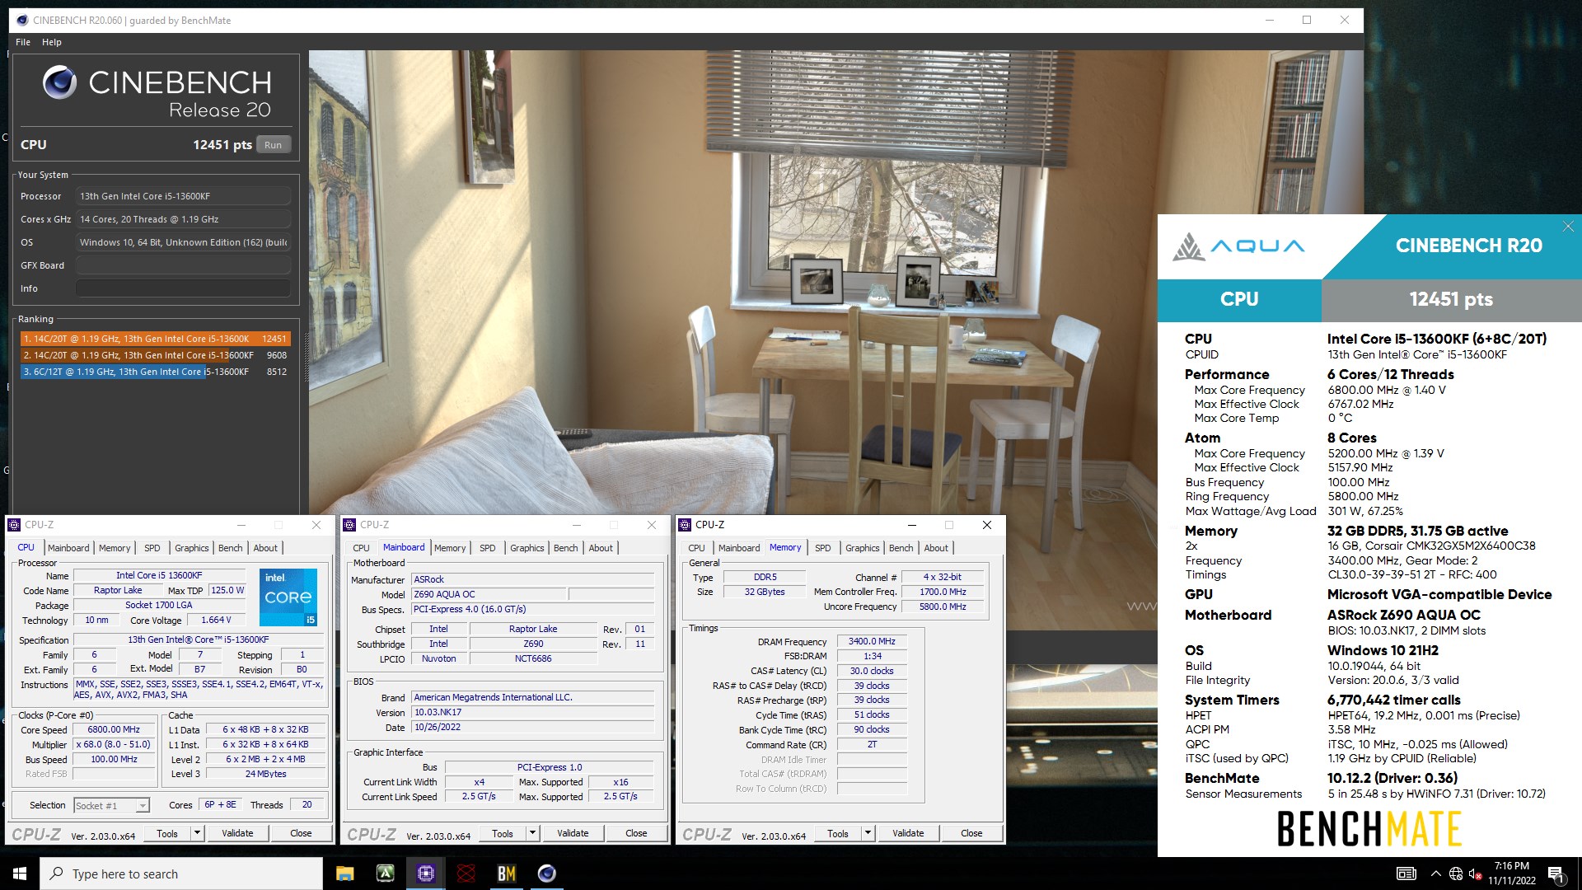Click the Cores value 6P + 8E
Screen dimensions: 1582x890
click(x=220, y=805)
